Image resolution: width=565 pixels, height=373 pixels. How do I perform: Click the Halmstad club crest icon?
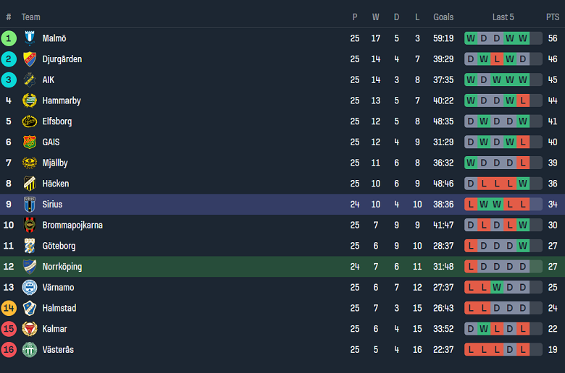30,309
